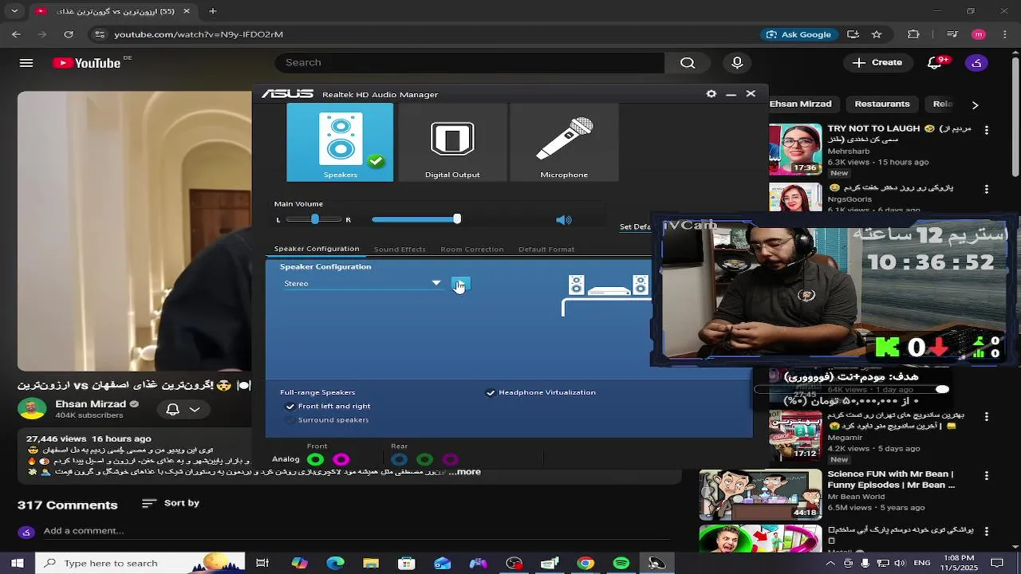Click the Set Default Device button
This screenshot has height=574, width=1021.
pos(635,226)
